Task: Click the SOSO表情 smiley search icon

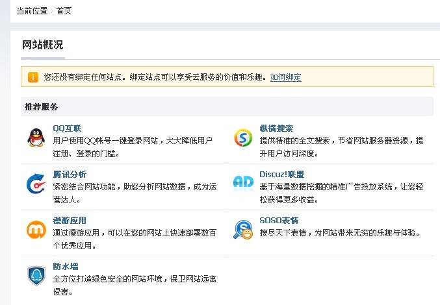Action: [243, 230]
